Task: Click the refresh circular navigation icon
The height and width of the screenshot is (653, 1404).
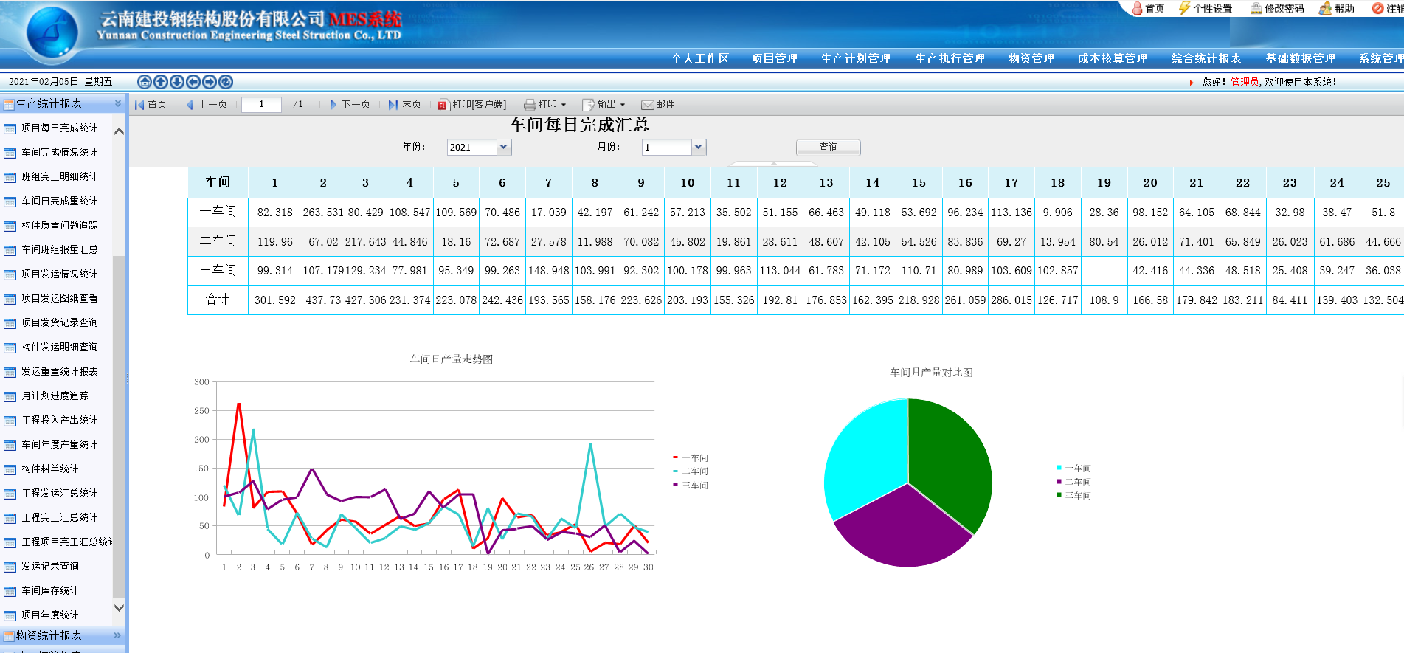Action: click(x=226, y=82)
